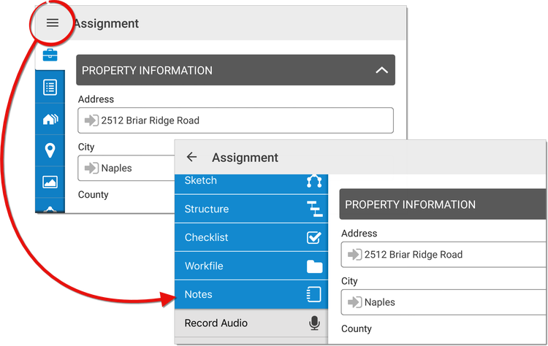The height and width of the screenshot is (346, 548).
Task: Open Sketch in the expanded menu
Action: click(x=251, y=184)
